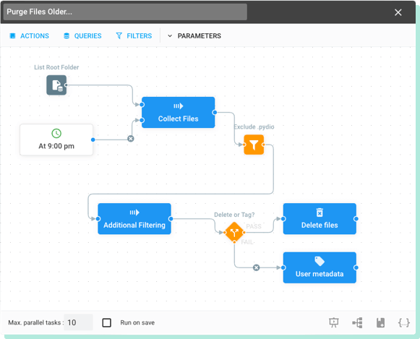
Task: Open the Actions tab
Action: coord(29,36)
